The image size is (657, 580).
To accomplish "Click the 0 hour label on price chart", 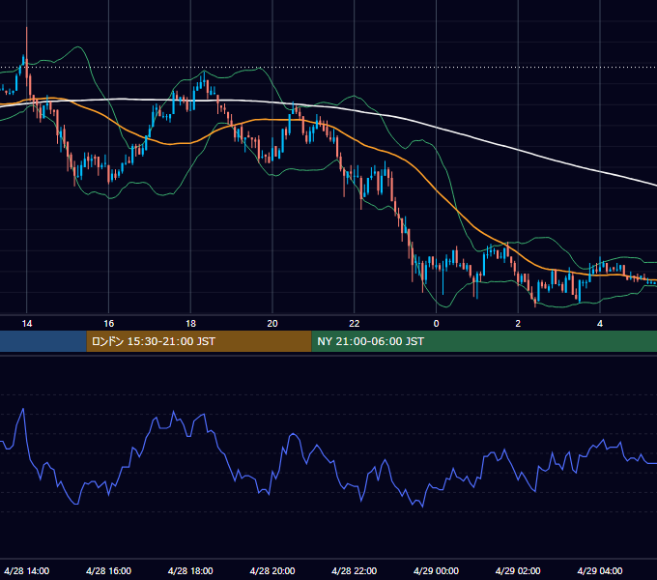I will [x=436, y=324].
